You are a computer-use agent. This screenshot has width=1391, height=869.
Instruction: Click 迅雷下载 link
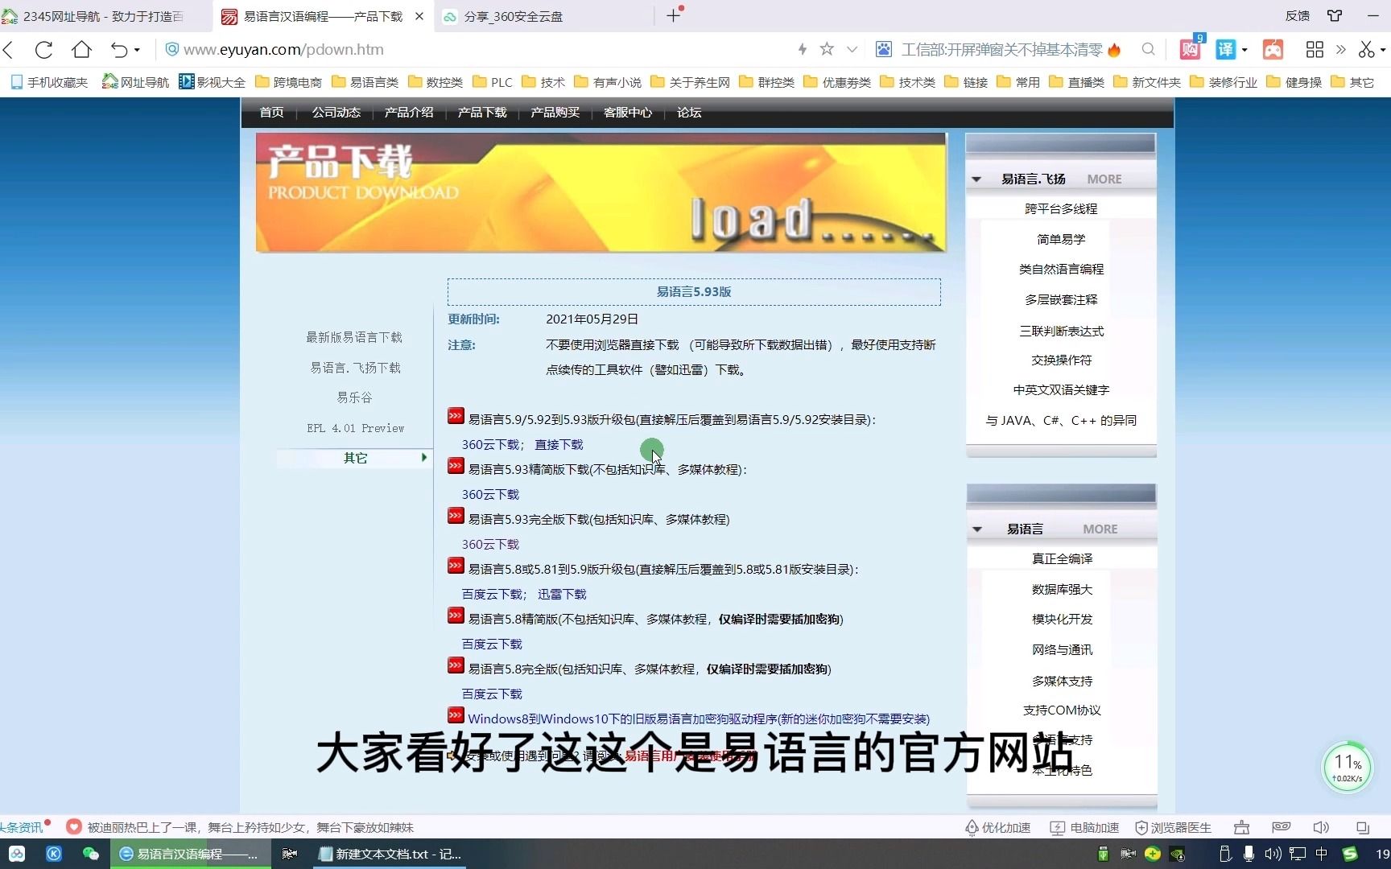tap(562, 594)
